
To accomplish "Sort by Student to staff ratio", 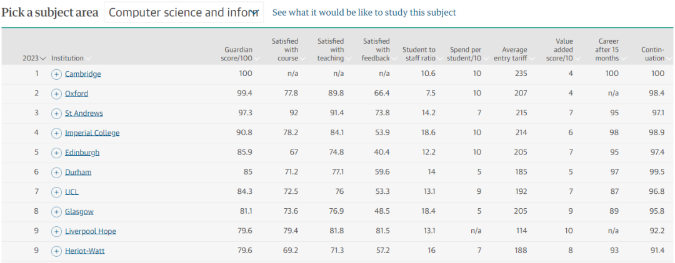I will pos(419,54).
